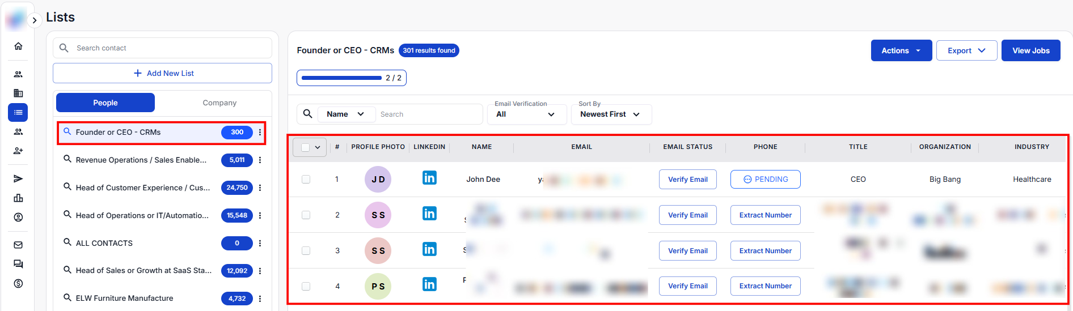Expand the Export dropdown
The height and width of the screenshot is (311, 1073).
966,50
